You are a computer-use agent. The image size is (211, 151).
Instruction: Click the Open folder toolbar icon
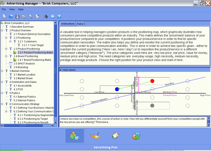(x=11, y=16)
